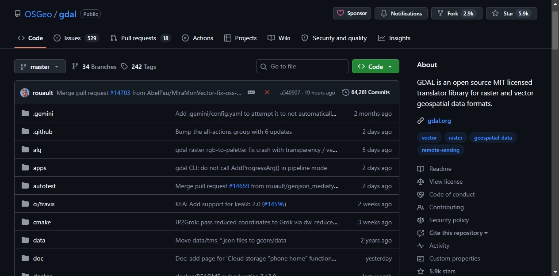View the 242 Tags link
This screenshot has width=559, height=276.
138,67
